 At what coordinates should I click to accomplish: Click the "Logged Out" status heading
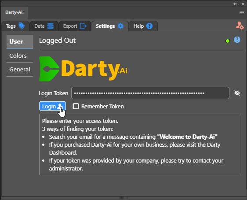(57, 41)
